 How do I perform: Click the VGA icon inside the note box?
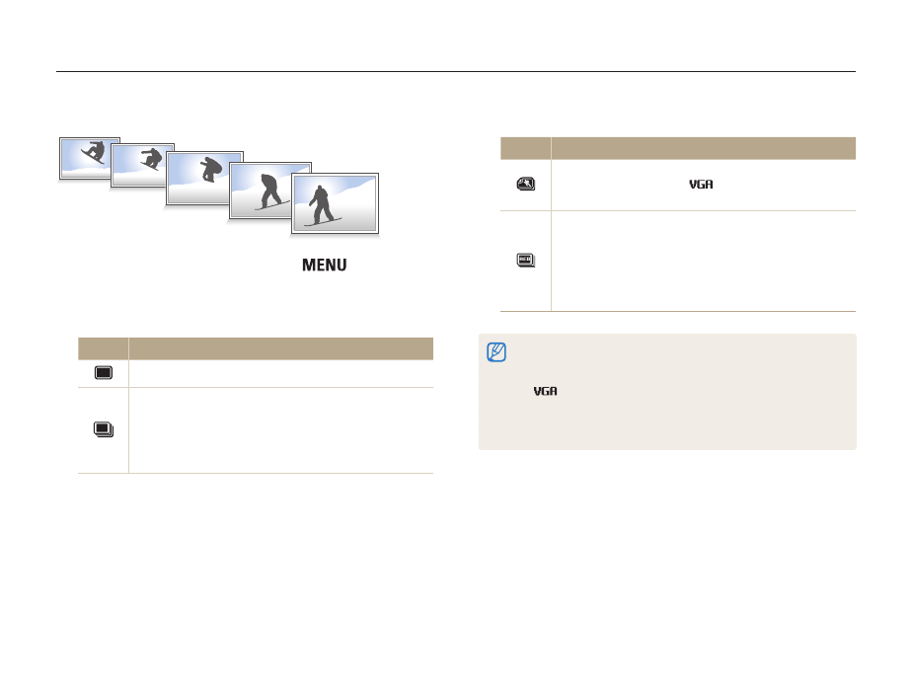(x=545, y=392)
